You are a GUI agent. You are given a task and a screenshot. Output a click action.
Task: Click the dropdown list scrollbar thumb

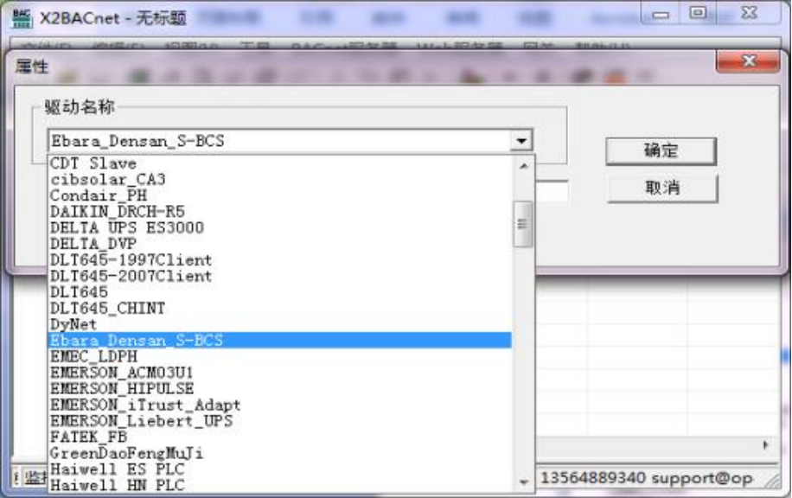click(x=523, y=224)
